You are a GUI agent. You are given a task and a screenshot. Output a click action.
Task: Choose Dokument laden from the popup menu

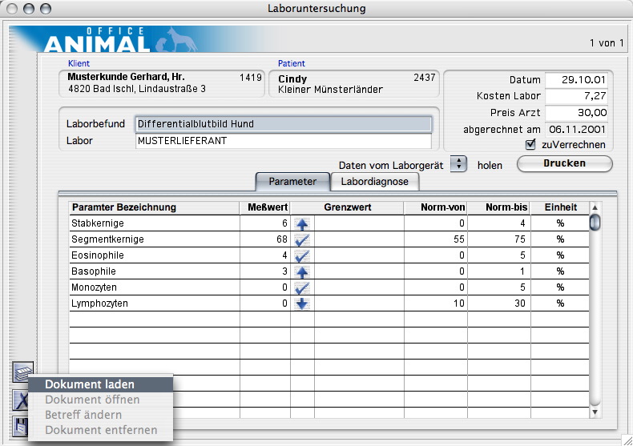(89, 384)
